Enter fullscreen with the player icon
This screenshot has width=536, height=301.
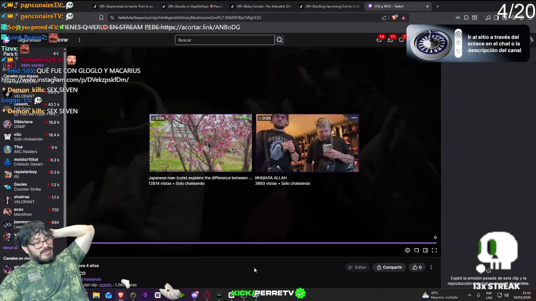(x=434, y=250)
